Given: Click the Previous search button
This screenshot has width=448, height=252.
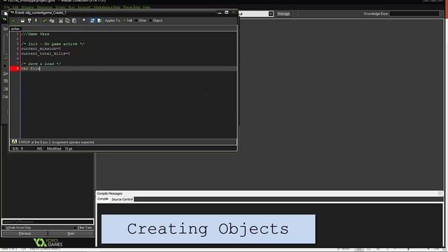Looking at the screenshot, I should coord(25,233).
